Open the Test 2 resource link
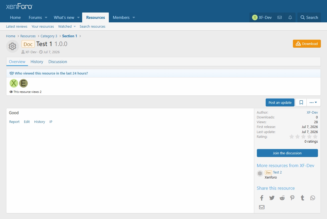327x219 pixels. [x=277, y=172]
